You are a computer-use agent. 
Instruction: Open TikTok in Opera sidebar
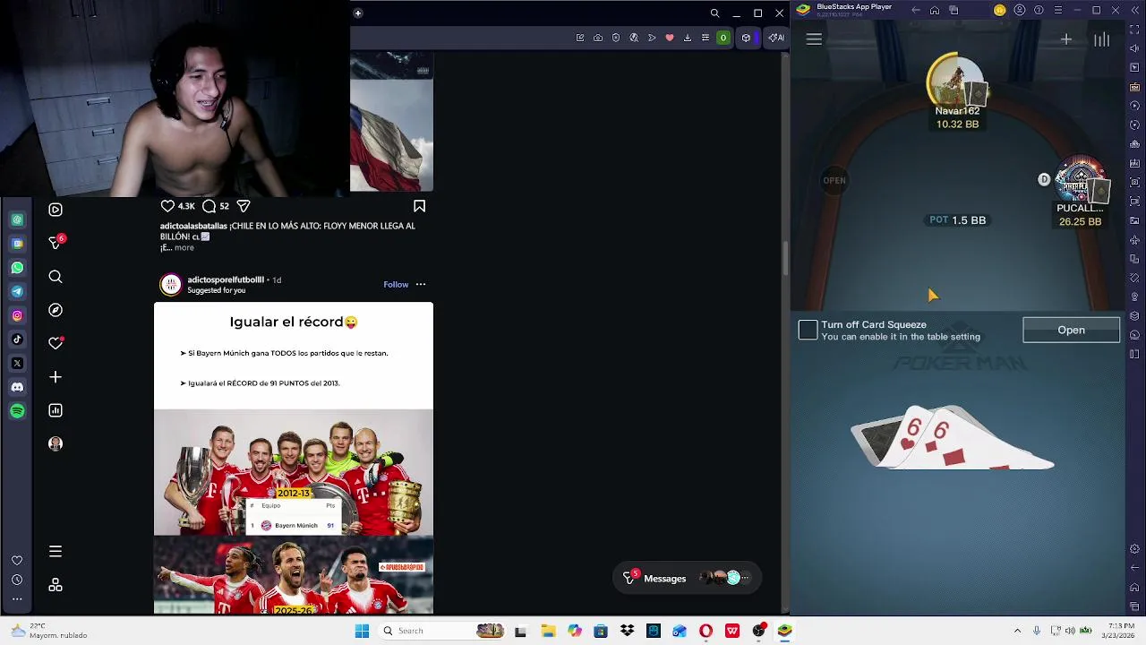17,340
